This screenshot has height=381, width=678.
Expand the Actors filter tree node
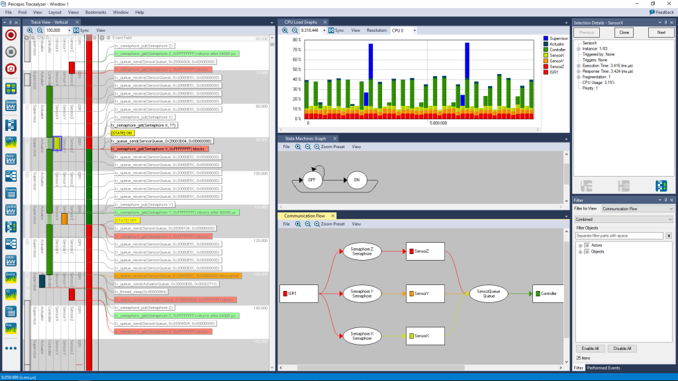coord(580,245)
